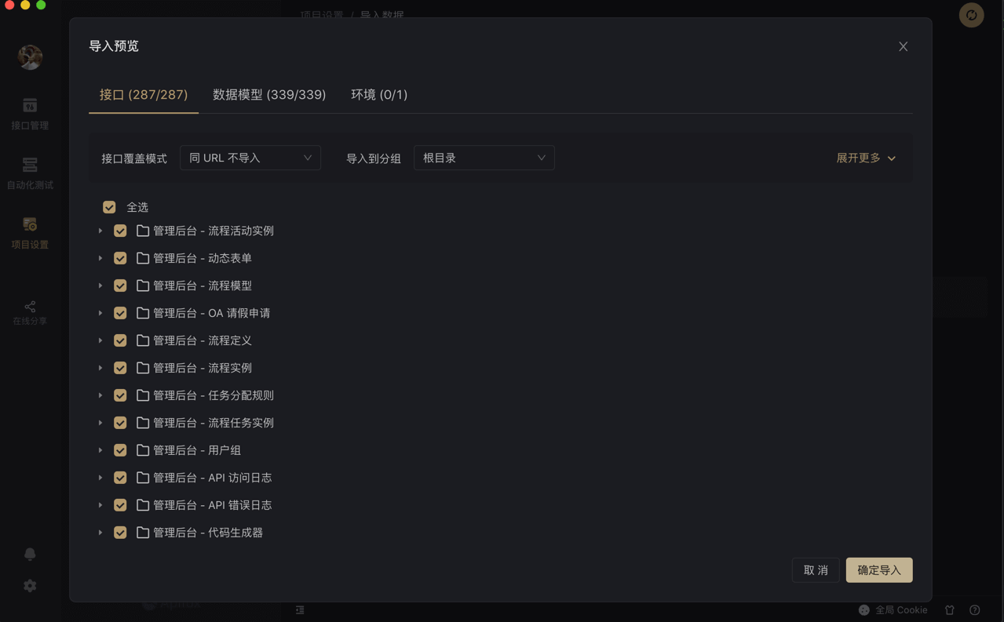
Task: Select 自动化测试 in the left sidebar
Action: click(x=30, y=174)
